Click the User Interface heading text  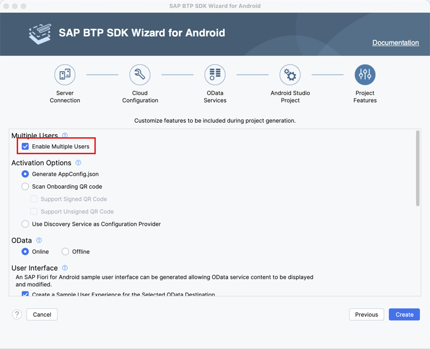(x=35, y=268)
